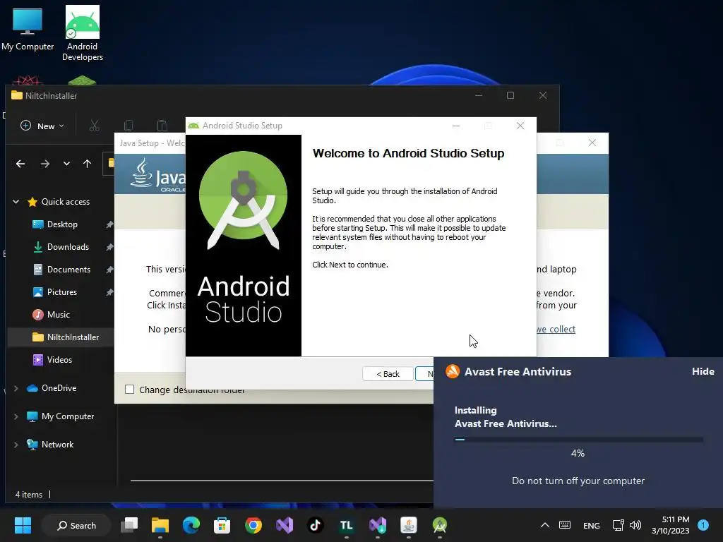Open the clock and date flyout
This screenshot has height=542, width=723.
670,525
